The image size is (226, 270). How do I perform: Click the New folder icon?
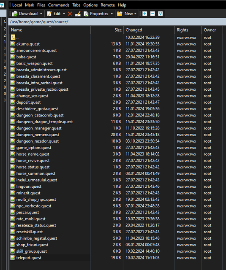click(120, 14)
